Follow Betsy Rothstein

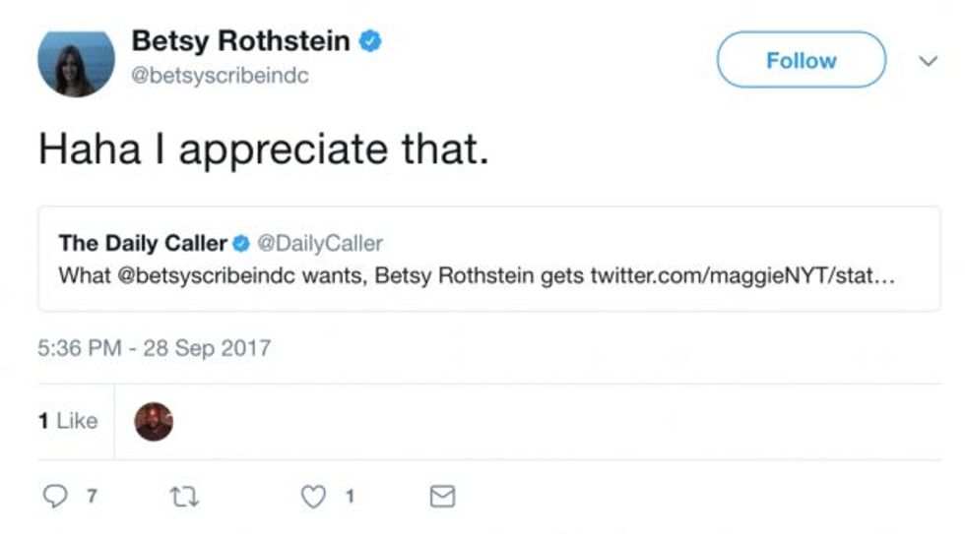801,60
